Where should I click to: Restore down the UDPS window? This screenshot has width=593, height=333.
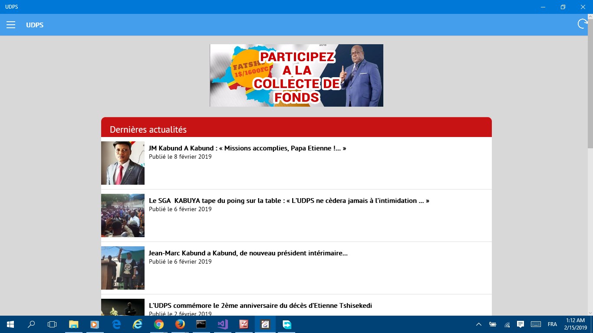click(x=563, y=7)
